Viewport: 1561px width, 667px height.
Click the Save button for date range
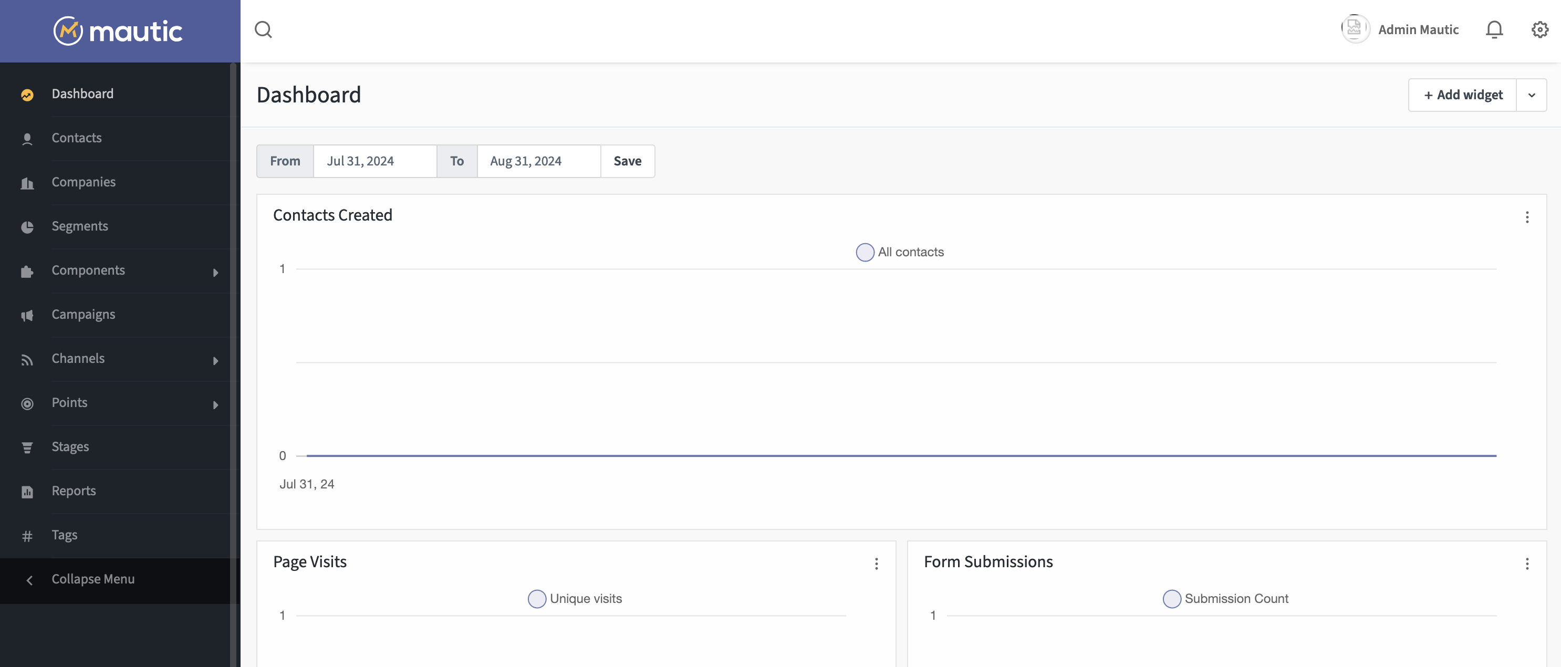pos(627,160)
